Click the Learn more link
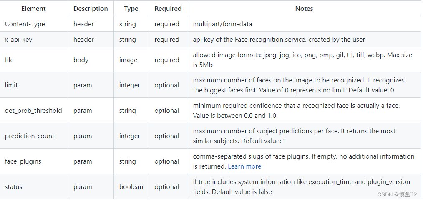 244,166
